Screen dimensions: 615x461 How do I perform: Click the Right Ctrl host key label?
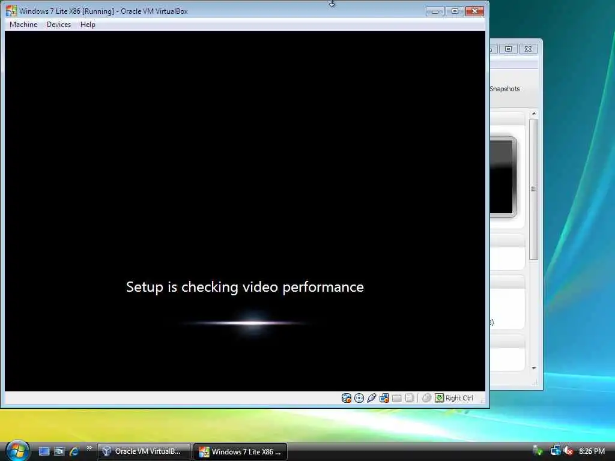pos(459,398)
